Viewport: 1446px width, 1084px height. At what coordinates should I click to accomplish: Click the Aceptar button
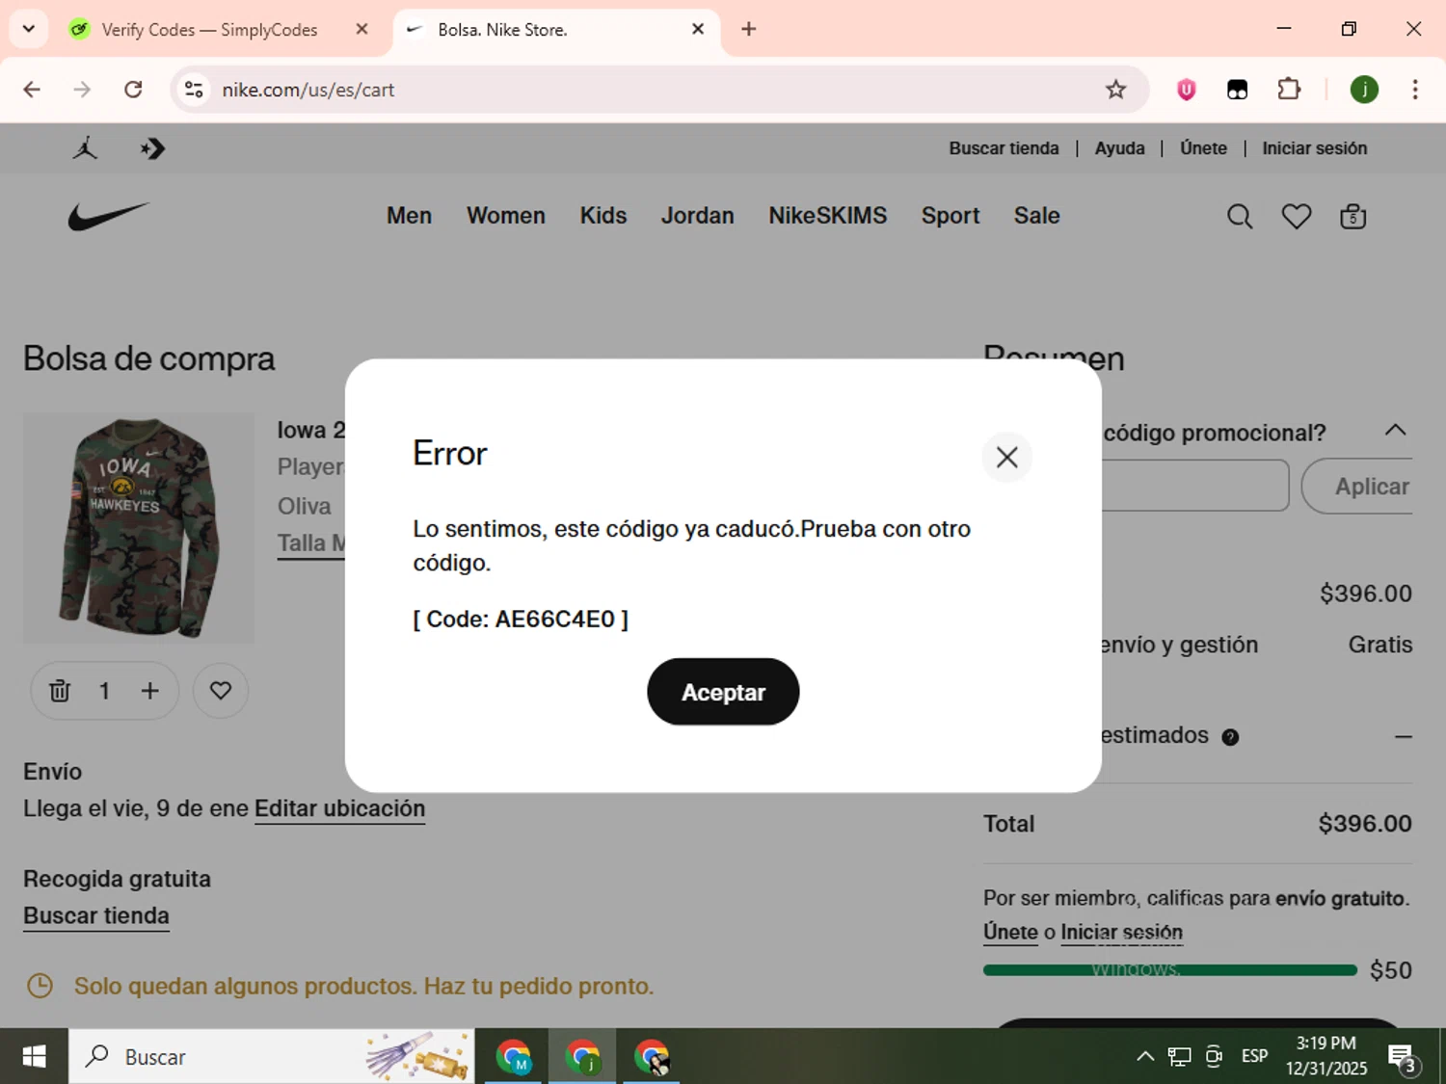(723, 692)
